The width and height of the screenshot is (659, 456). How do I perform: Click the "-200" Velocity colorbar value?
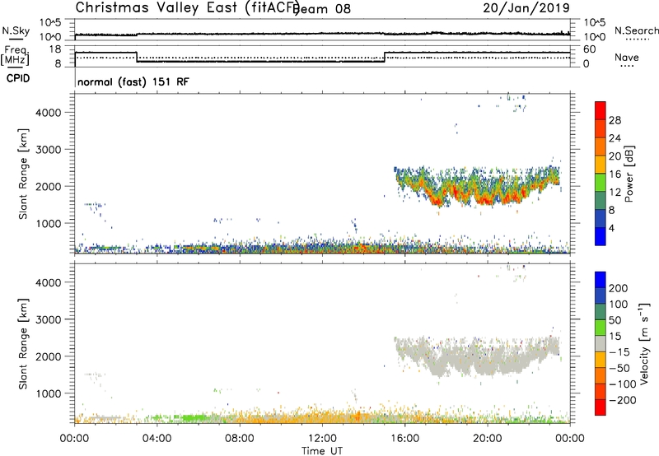click(622, 400)
